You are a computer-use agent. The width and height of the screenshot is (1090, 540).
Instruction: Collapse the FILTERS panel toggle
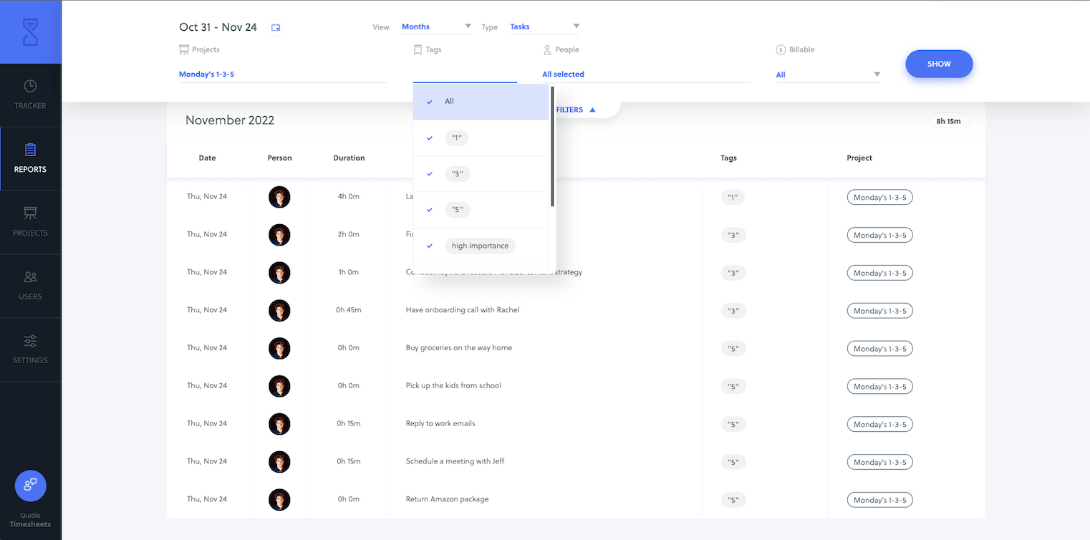click(575, 110)
